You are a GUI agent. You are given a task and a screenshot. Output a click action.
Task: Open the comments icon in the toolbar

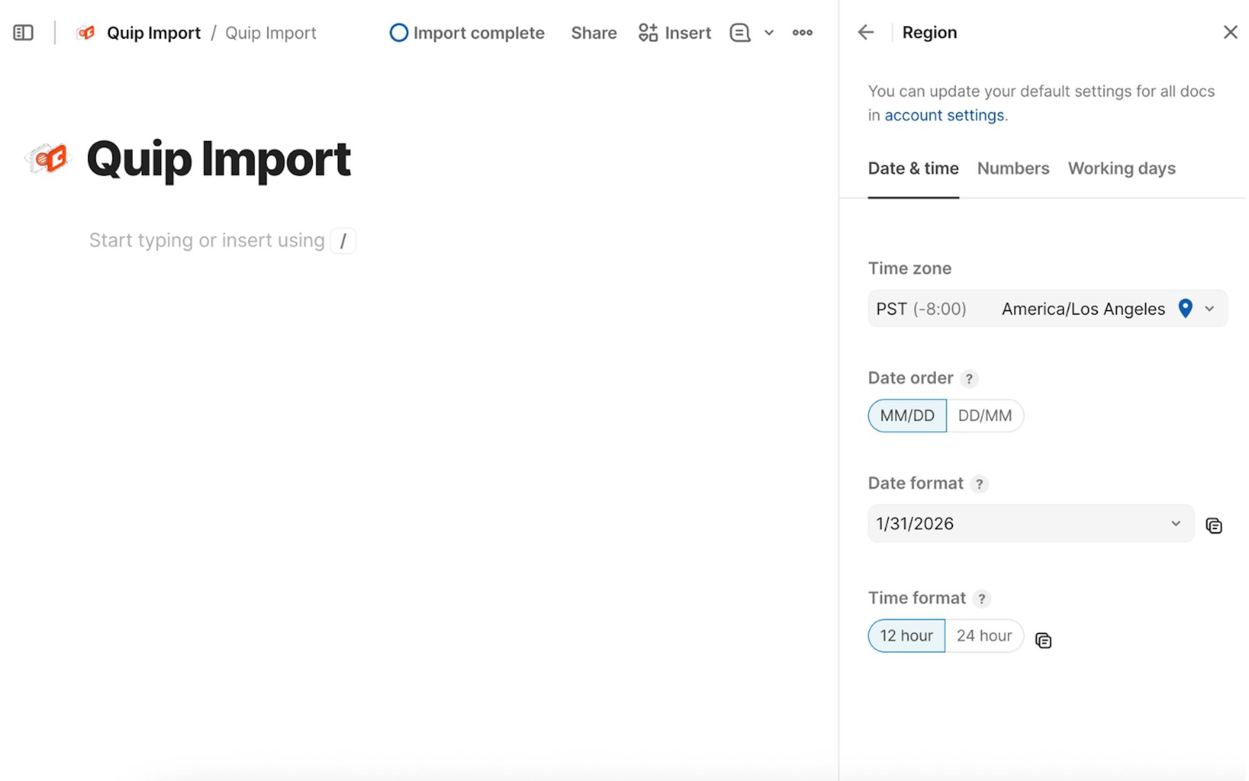click(x=739, y=32)
